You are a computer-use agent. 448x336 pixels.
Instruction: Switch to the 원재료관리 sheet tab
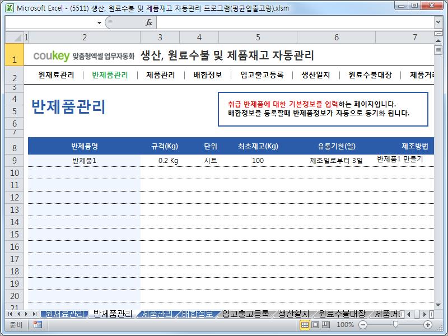[65, 314]
